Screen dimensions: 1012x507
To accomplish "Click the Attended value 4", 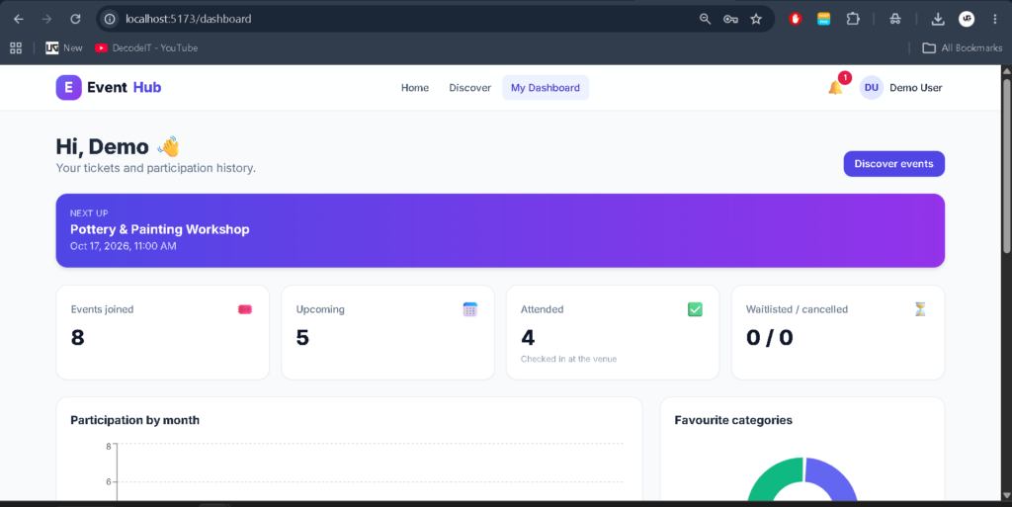I will tap(528, 337).
